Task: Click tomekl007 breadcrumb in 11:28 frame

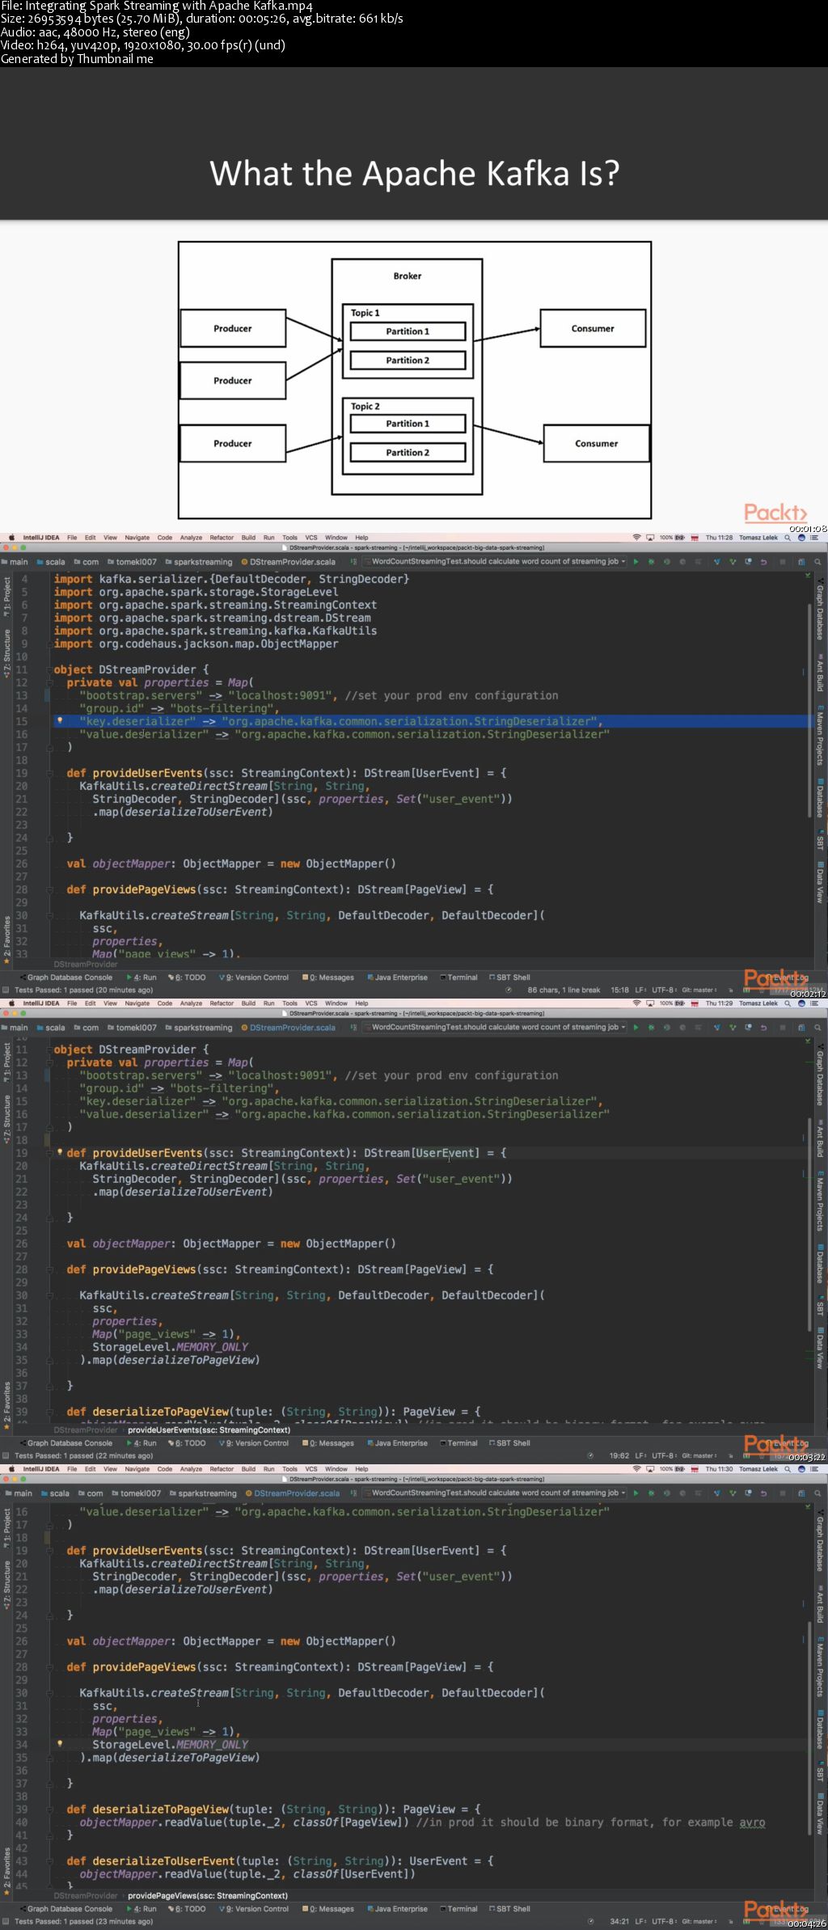Action: click(132, 561)
